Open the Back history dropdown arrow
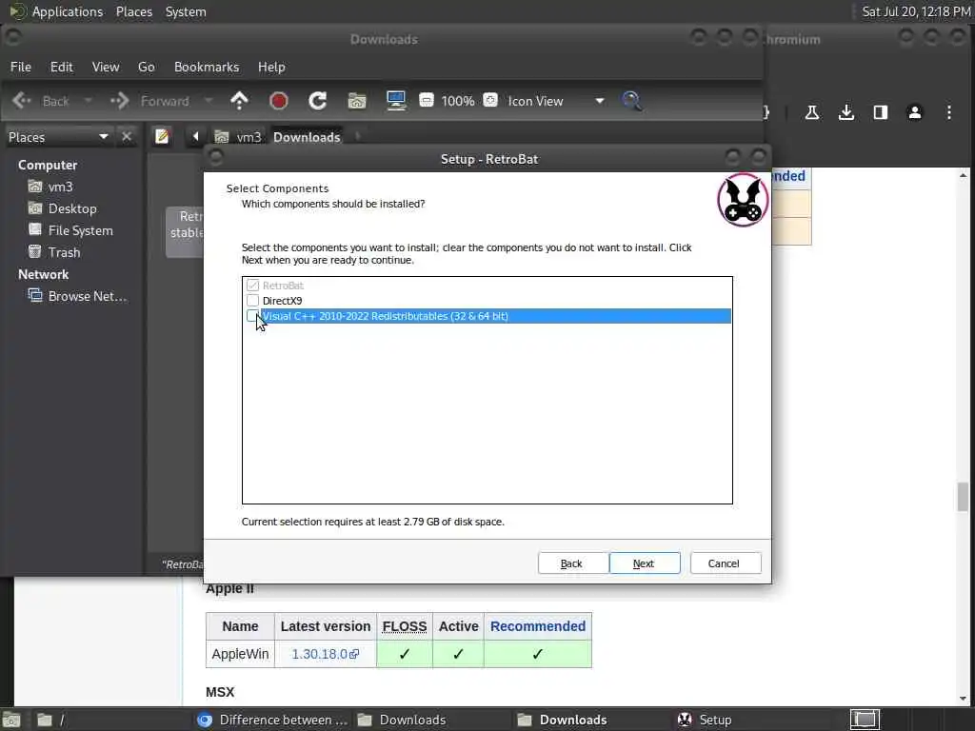The height and width of the screenshot is (731, 975). pyautogui.click(x=88, y=100)
